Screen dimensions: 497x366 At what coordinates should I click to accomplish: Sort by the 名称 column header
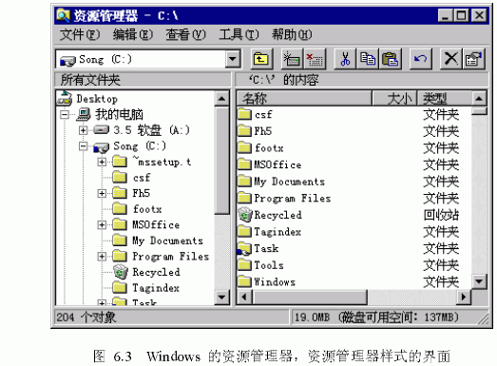[x=304, y=99]
